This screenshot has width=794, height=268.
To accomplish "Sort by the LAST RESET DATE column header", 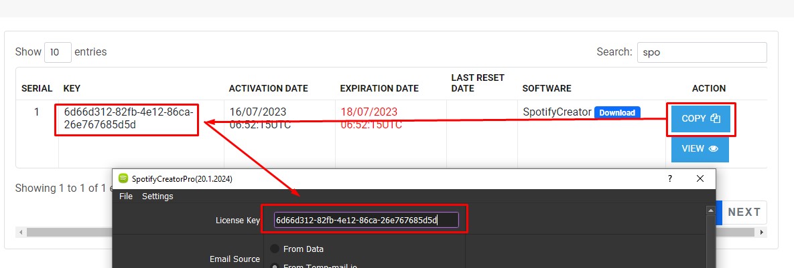I will 478,84.
